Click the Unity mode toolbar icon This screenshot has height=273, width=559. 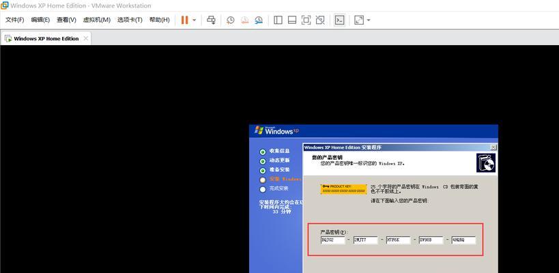pos(320,20)
